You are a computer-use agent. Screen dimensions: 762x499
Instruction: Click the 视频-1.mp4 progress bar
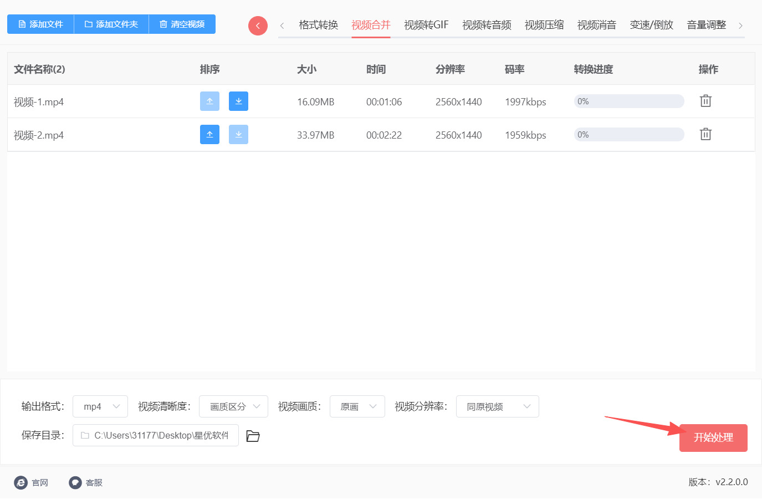(x=629, y=101)
